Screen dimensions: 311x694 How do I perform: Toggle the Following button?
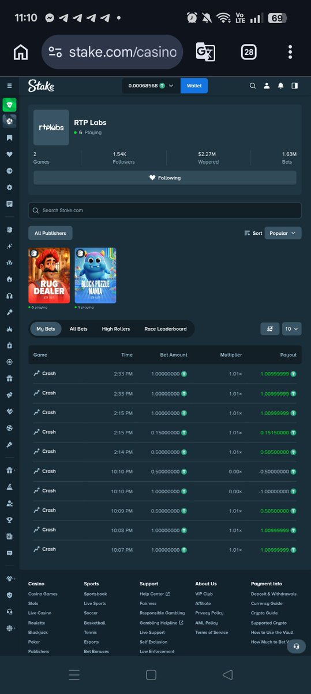(x=165, y=178)
